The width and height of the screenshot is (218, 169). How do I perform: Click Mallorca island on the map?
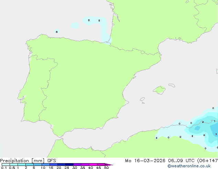click(159, 90)
